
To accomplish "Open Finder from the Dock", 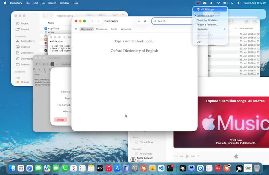I will tap(12, 168).
